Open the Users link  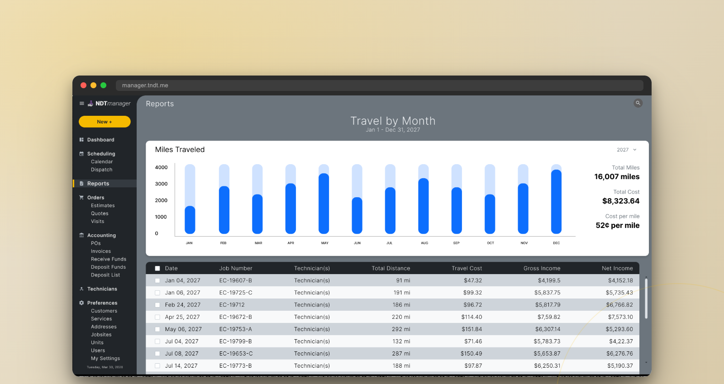pos(98,351)
